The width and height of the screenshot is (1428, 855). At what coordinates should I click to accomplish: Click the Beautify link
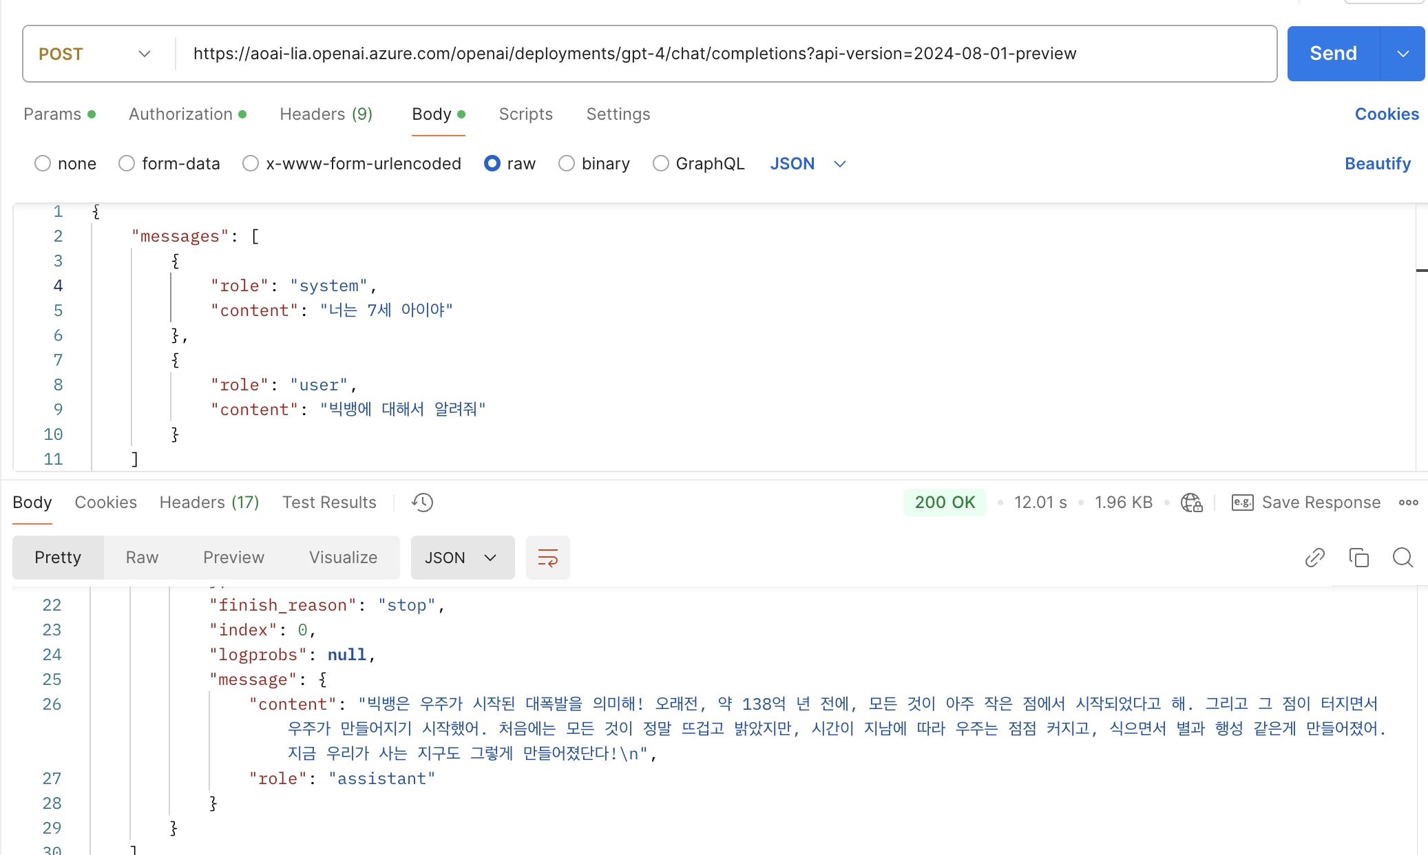1377,164
